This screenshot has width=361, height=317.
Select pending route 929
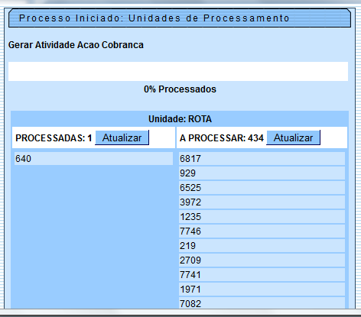pos(262,173)
